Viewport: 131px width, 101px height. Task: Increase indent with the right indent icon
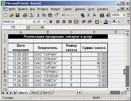(x=89, y=22)
